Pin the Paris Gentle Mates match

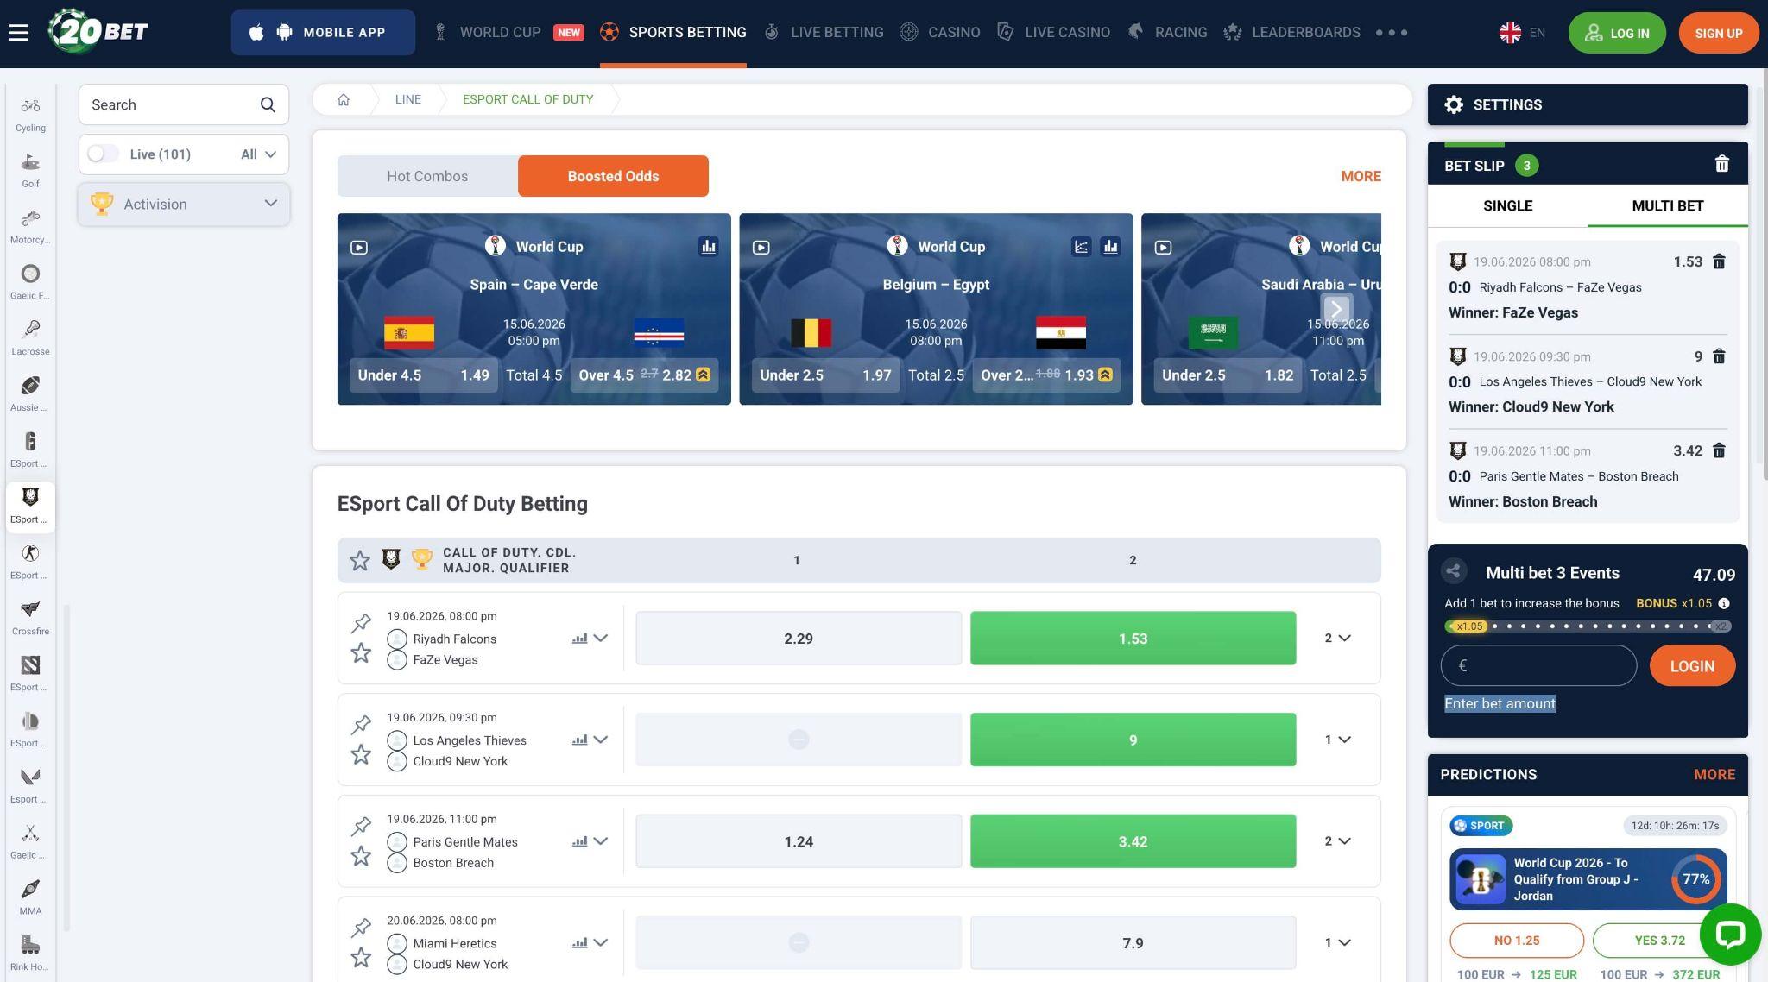[x=361, y=826]
